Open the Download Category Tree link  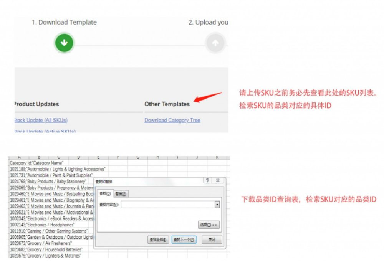pyautogui.click(x=172, y=120)
